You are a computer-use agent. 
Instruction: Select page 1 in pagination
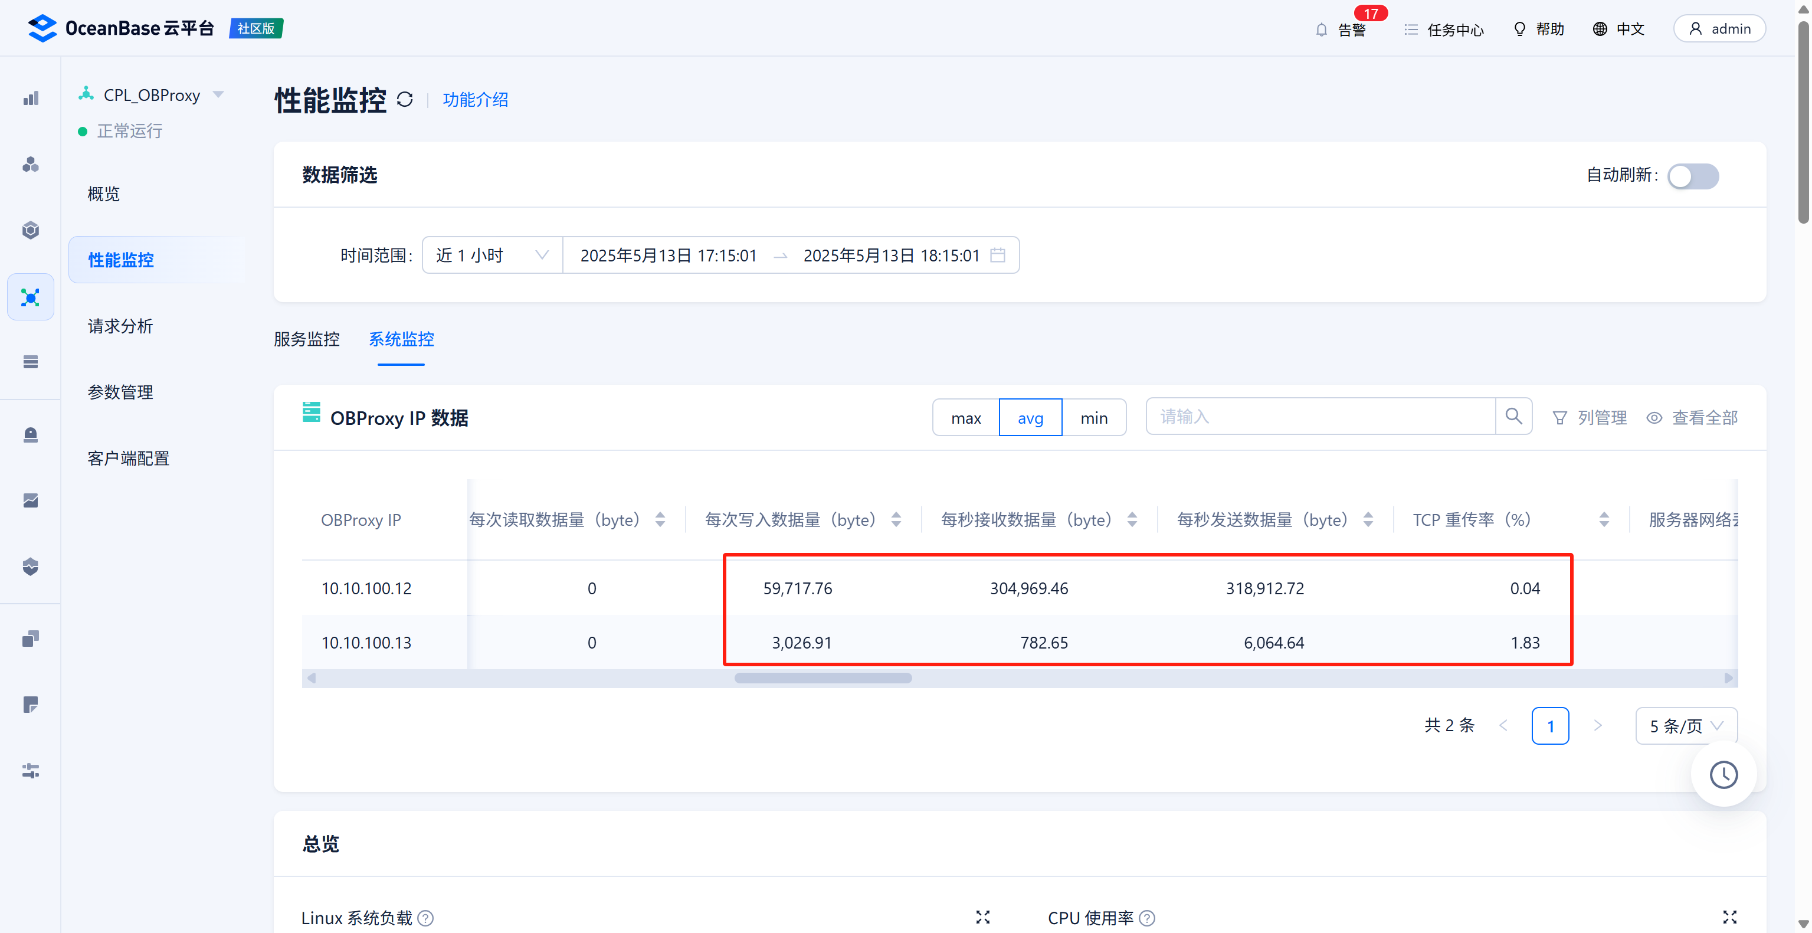[1551, 725]
